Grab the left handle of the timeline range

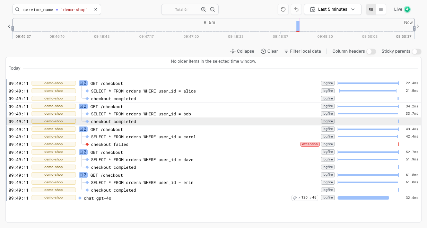click(12, 28)
